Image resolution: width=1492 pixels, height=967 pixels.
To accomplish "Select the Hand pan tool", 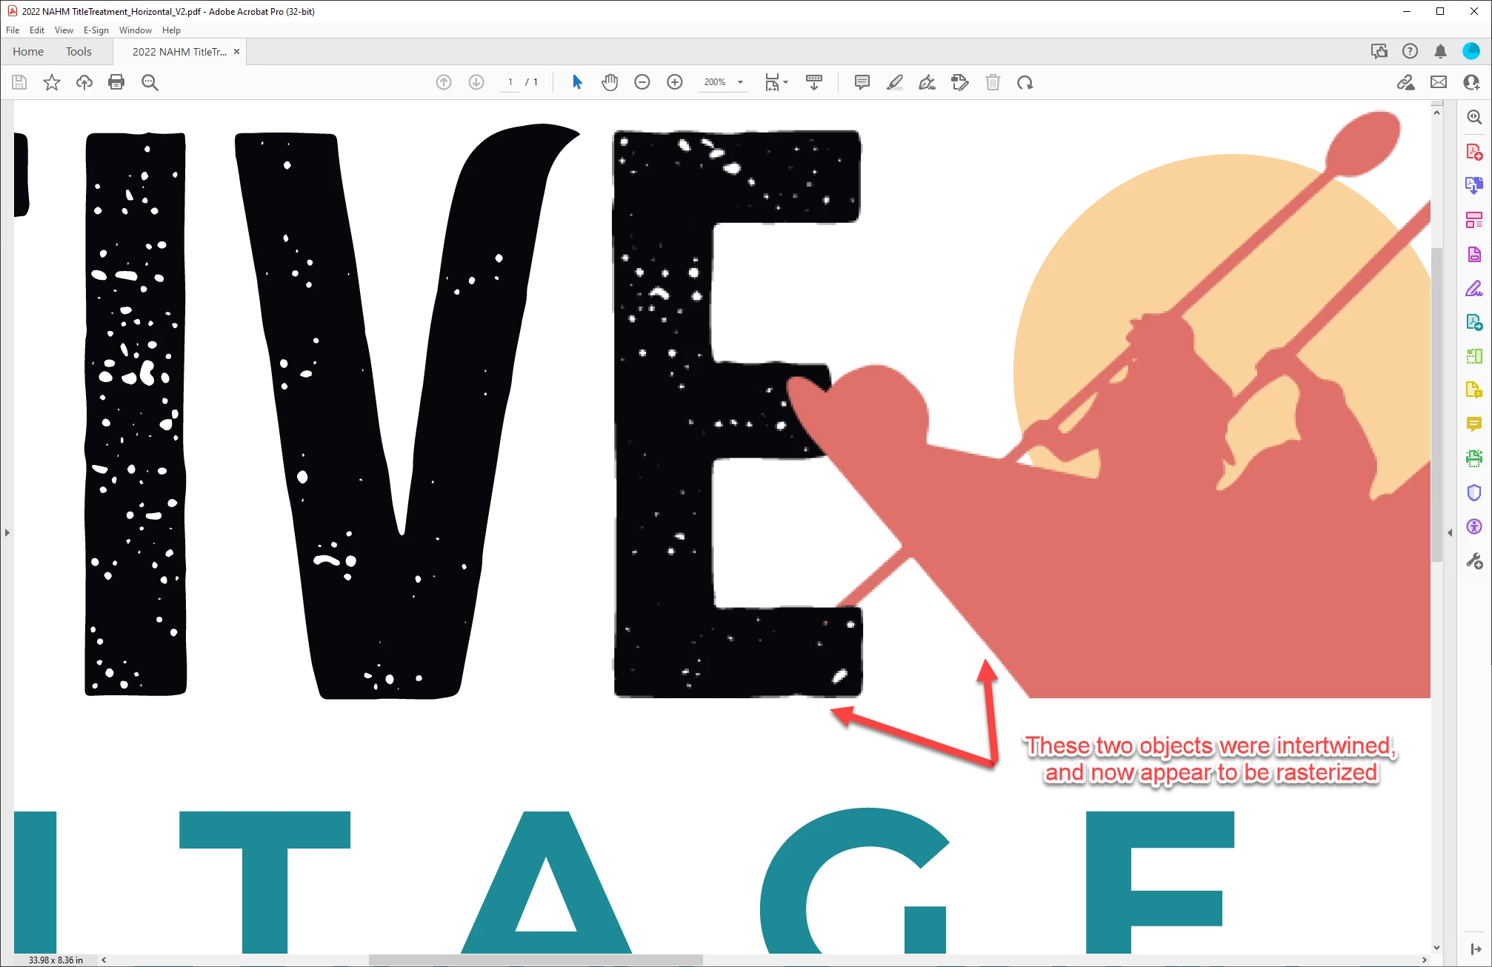I will [610, 82].
